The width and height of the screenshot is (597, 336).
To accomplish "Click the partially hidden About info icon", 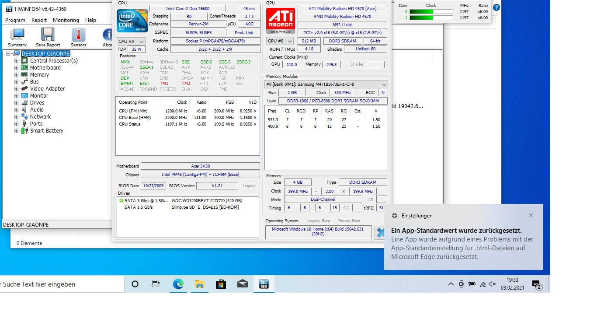I will pos(107,37).
